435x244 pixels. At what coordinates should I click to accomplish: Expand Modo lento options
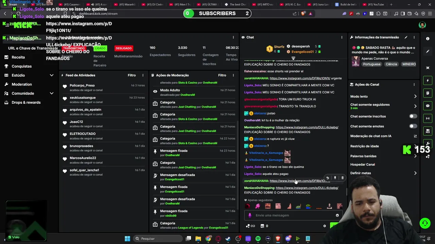pyautogui.click(x=415, y=97)
